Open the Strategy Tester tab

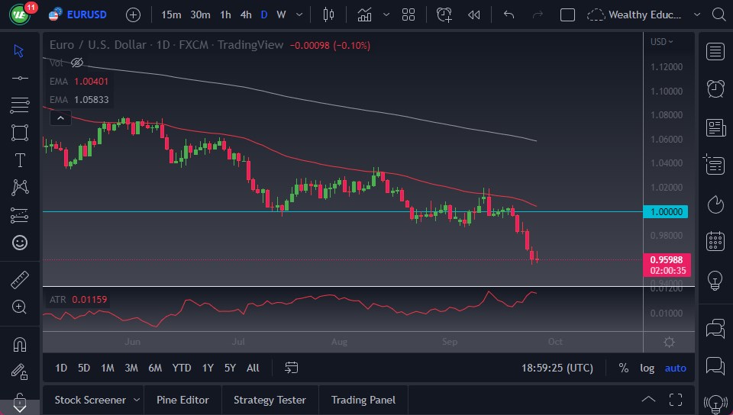pos(270,400)
